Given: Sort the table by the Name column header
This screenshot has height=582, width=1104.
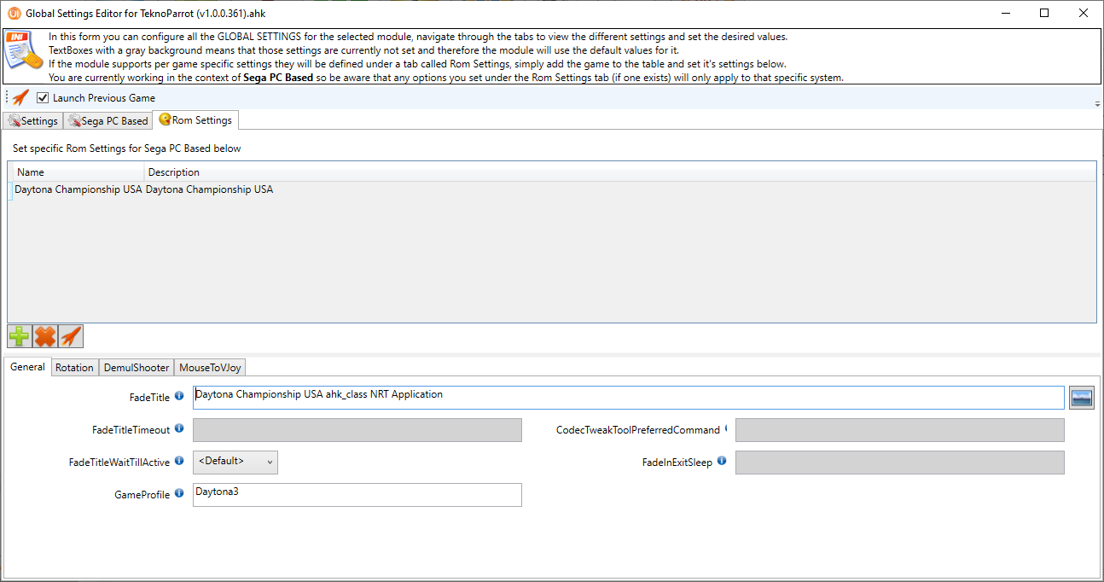Looking at the screenshot, I should coord(77,172).
